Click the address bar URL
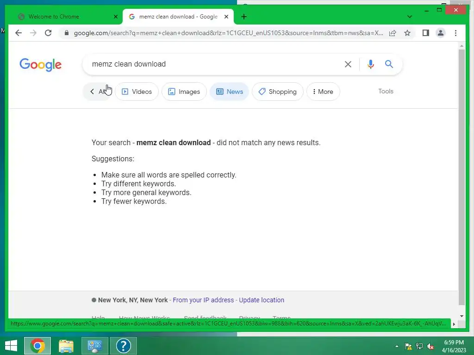 (x=229, y=33)
